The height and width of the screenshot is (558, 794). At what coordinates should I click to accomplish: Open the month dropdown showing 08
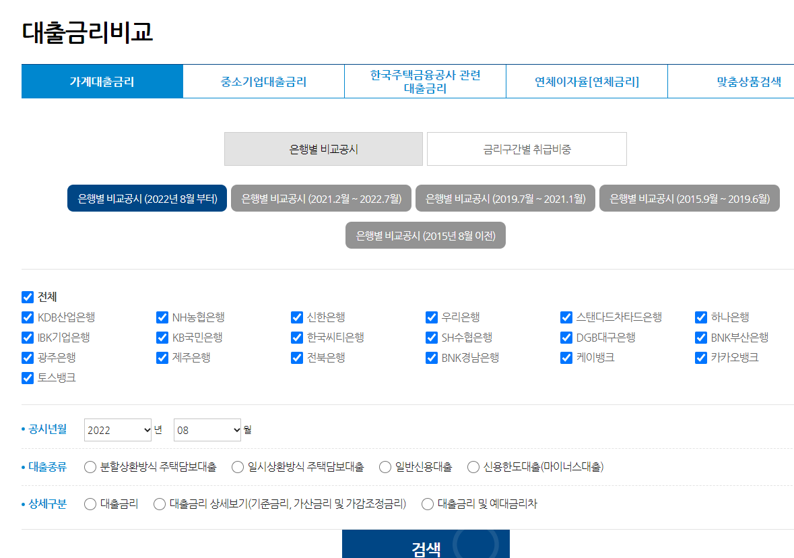click(x=207, y=430)
